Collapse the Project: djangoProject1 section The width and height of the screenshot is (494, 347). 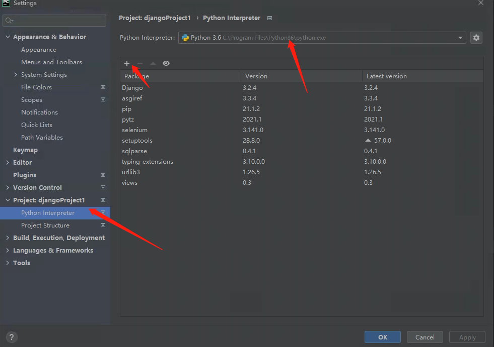(x=8, y=200)
